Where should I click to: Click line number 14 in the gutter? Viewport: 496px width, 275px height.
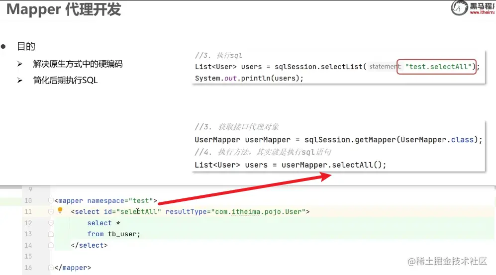pos(28,245)
